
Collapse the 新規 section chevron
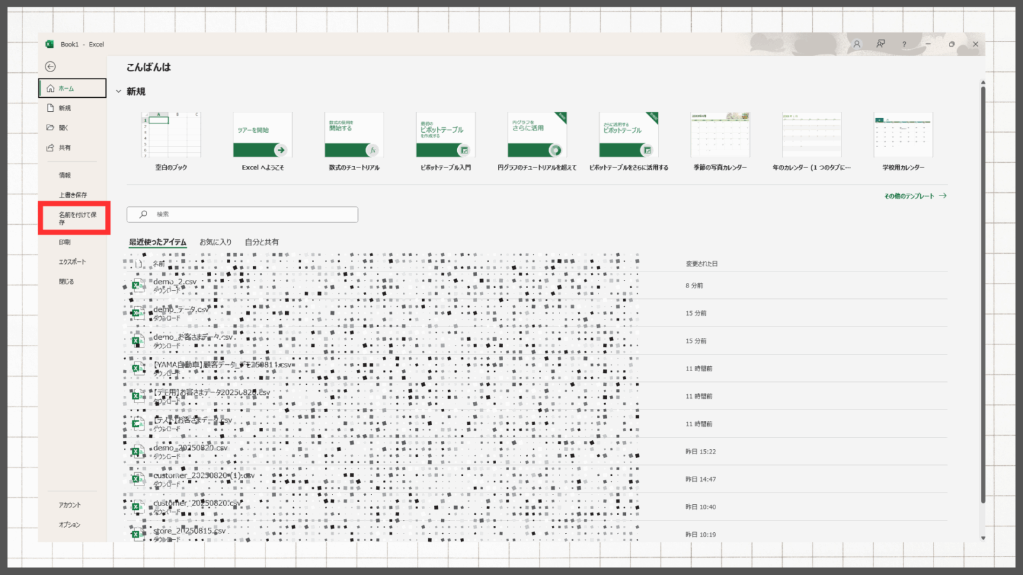tap(118, 91)
